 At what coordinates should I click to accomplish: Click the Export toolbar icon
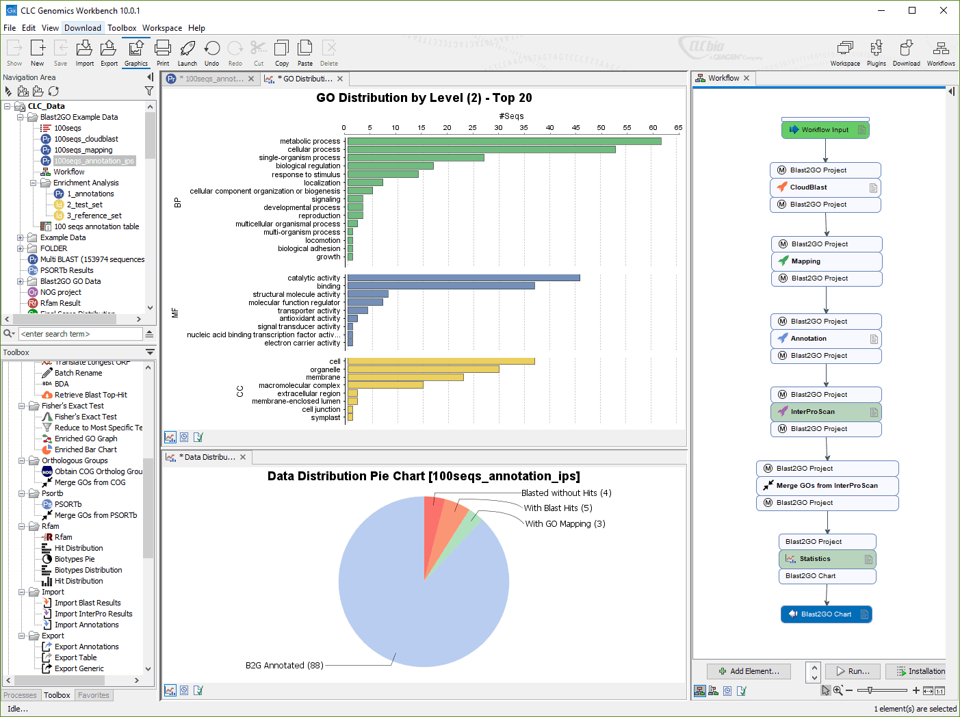pyautogui.click(x=109, y=53)
